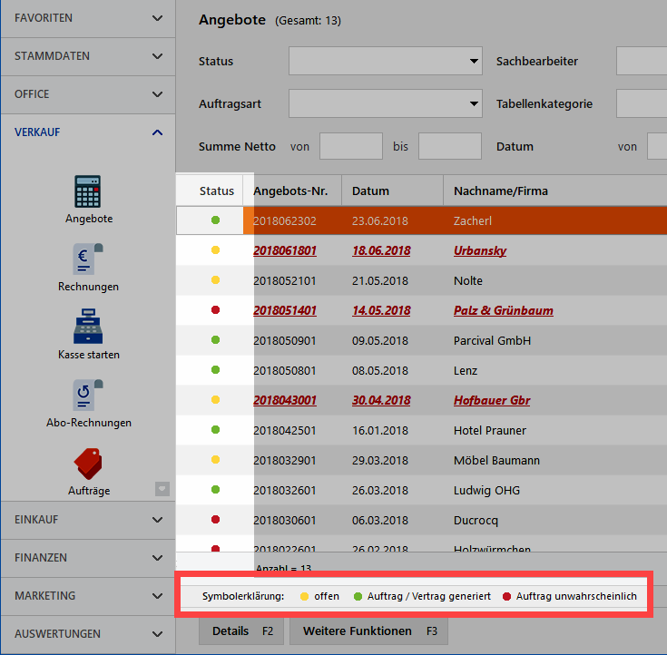The width and height of the screenshot is (667, 655).
Task: Sort by the Datum column header
Action: (x=392, y=191)
